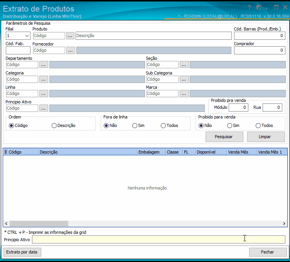The width and height of the screenshot is (290, 262).
Task: Open Categoria lookup ellipsis button
Action: point(44,79)
